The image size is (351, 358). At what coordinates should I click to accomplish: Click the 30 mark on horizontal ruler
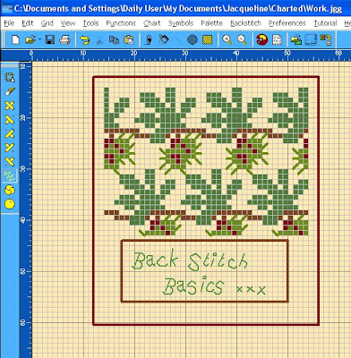coord(185,53)
